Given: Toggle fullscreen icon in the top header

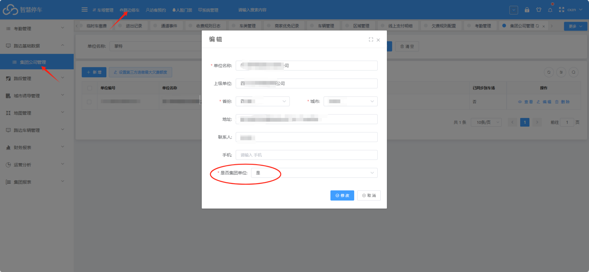Looking at the screenshot, I should pyautogui.click(x=561, y=10).
